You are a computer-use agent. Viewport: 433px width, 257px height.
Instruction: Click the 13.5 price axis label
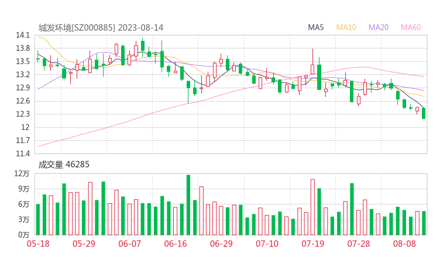pos(23,61)
